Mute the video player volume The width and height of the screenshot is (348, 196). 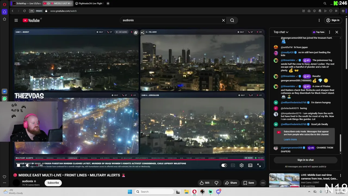point(27,165)
